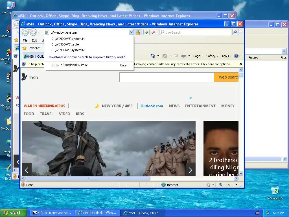
Task: Select the MSN | Outlook browser tab
Action: (x=34, y=57)
